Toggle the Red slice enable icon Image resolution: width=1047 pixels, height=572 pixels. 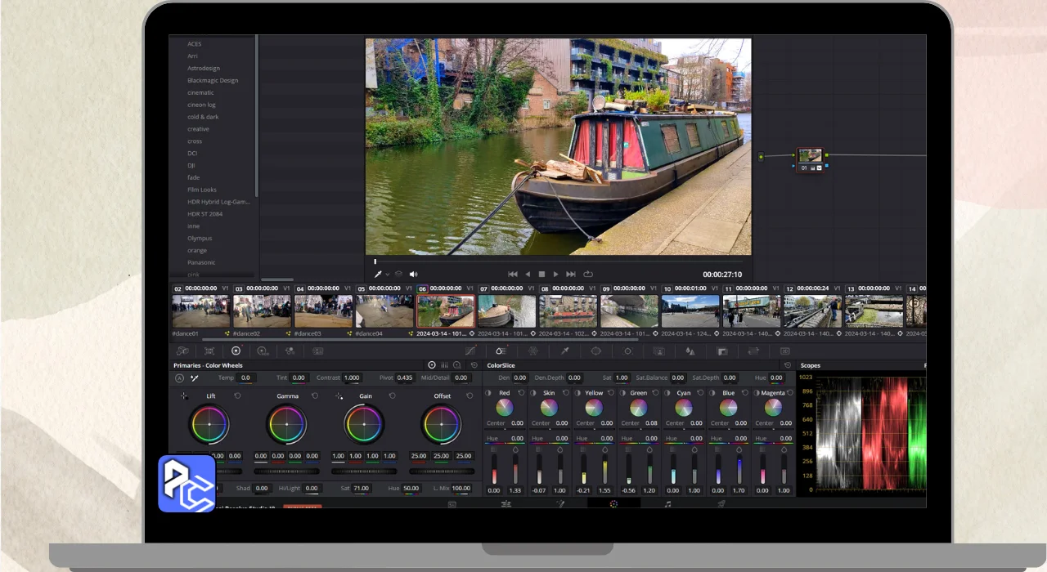pyautogui.click(x=488, y=393)
